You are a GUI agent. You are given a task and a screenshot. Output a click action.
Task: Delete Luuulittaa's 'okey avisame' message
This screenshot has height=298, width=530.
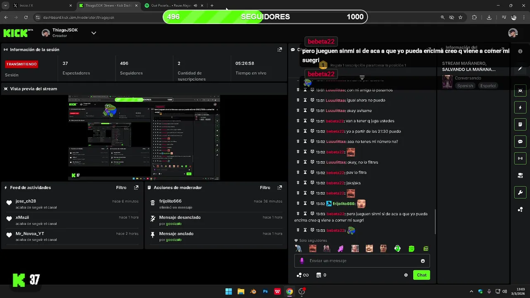(298, 111)
